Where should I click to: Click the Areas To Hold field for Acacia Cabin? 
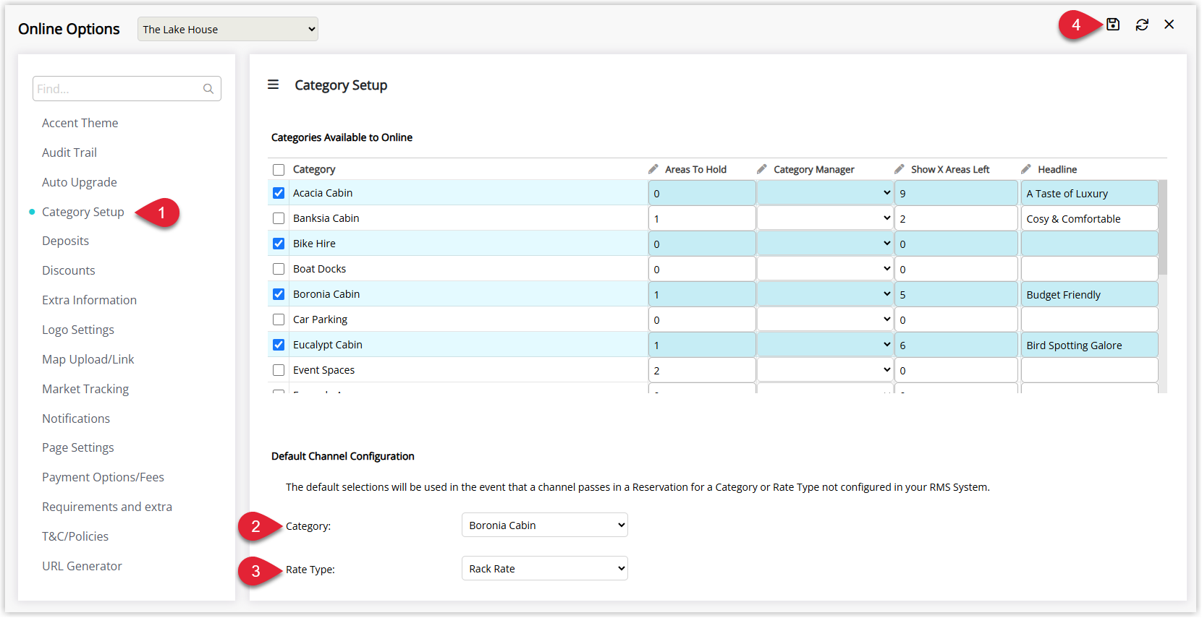point(702,193)
